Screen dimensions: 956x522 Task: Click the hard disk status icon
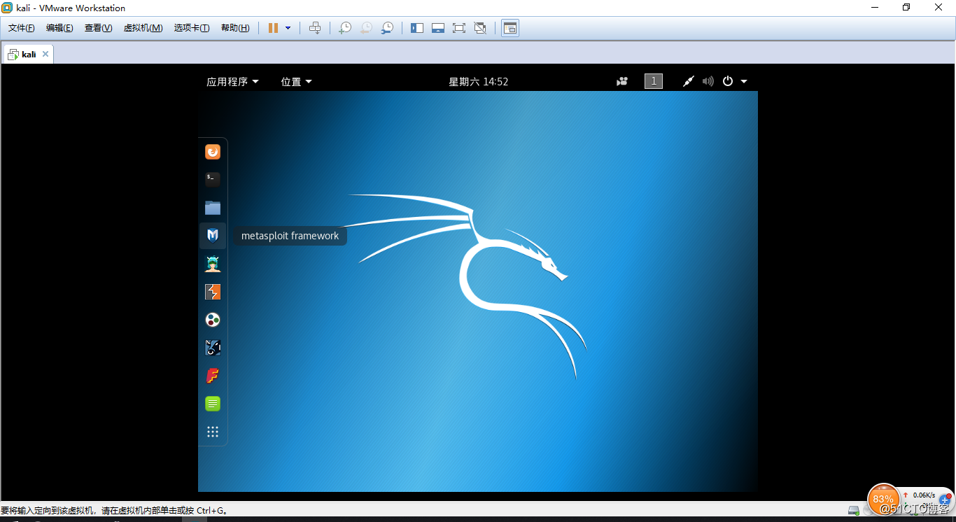(854, 510)
